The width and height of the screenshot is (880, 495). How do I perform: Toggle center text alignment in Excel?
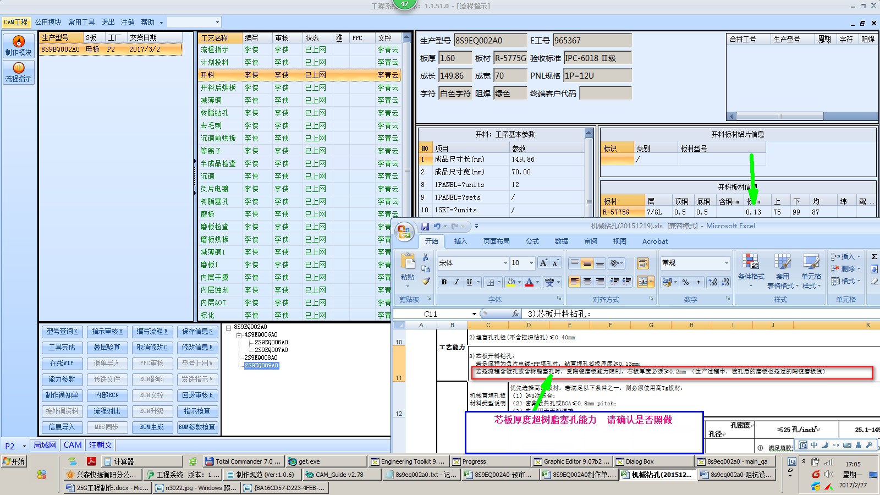pyautogui.click(x=587, y=282)
